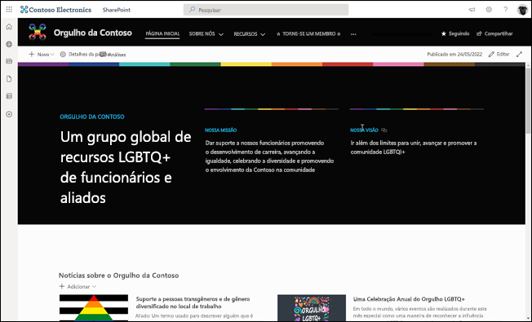The height and width of the screenshot is (322, 532).
Task: Open the SharePoint home link
Action: point(117,10)
